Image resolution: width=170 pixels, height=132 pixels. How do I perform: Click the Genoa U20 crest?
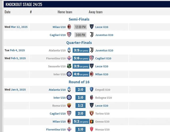[x=92, y=121]
